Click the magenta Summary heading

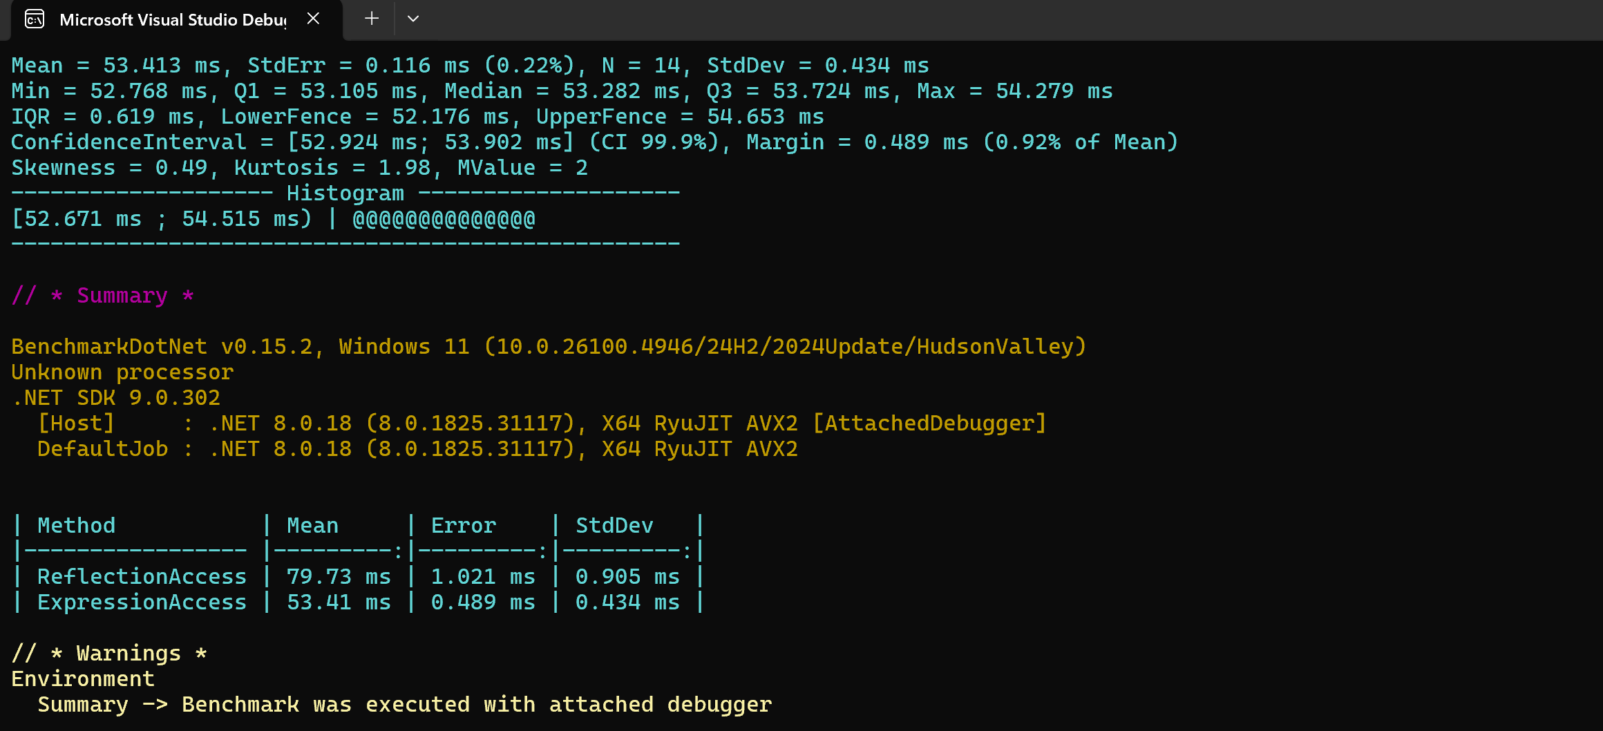[122, 296]
